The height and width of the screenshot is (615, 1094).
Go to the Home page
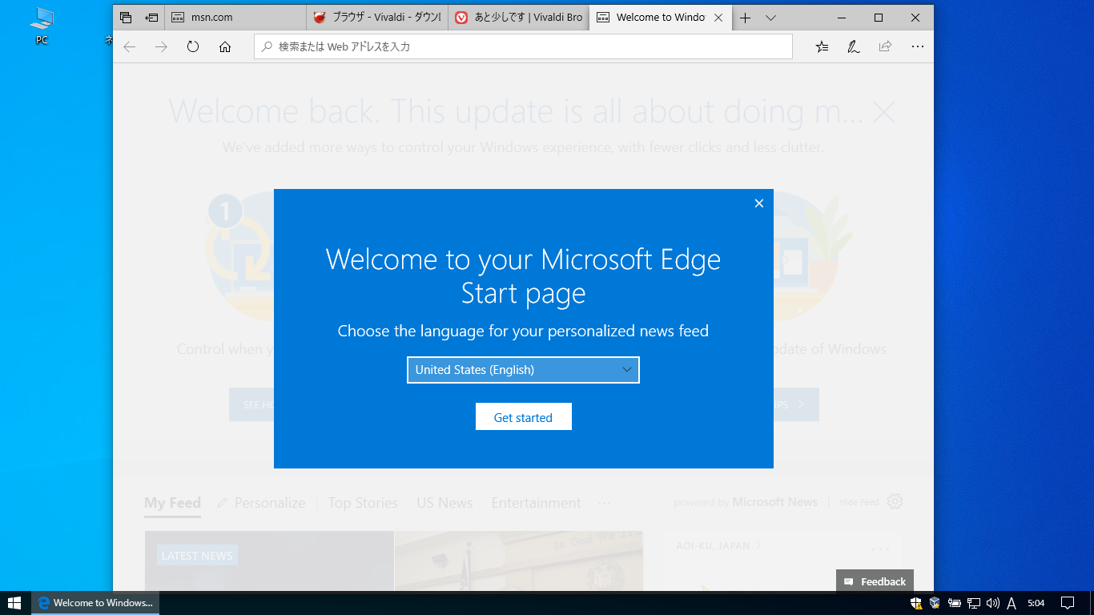pos(225,47)
